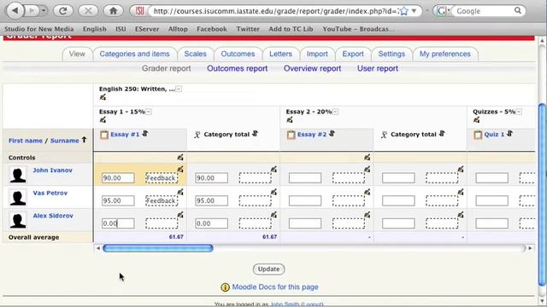Open John Ivanov's profile link
The image size is (547, 307).
52,171
